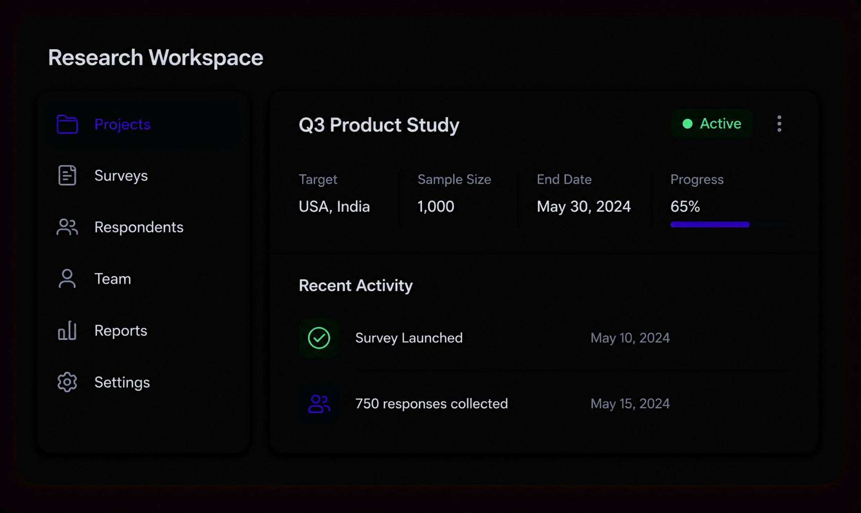Click the Sample Size value 1,000

coord(436,206)
